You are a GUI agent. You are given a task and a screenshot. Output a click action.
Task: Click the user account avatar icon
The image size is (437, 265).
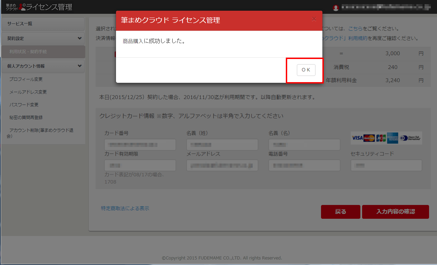click(x=336, y=7)
